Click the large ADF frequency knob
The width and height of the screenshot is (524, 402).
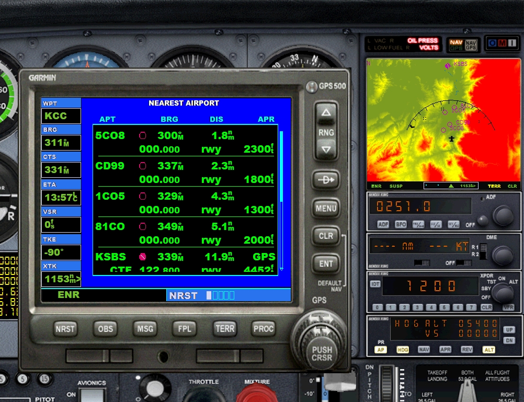click(x=503, y=215)
